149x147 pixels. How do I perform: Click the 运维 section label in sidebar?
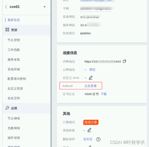[x=14, y=108]
